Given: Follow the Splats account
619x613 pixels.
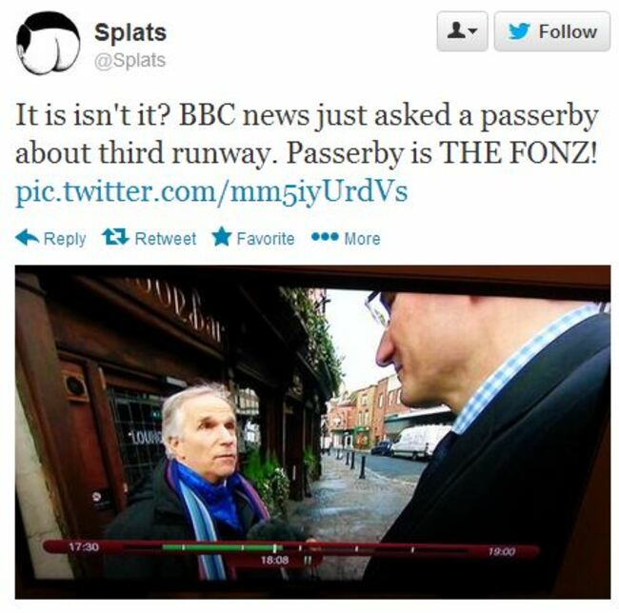Looking at the screenshot, I should pos(552,31).
